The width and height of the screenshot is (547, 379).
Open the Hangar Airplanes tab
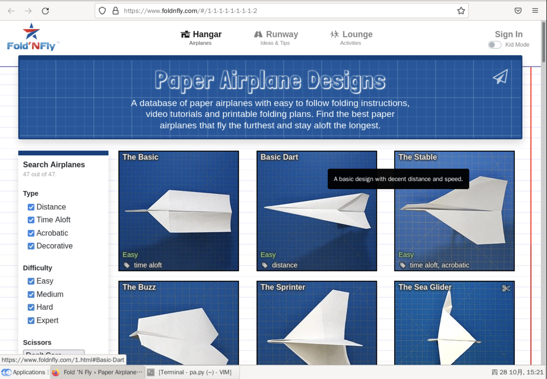point(200,38)
